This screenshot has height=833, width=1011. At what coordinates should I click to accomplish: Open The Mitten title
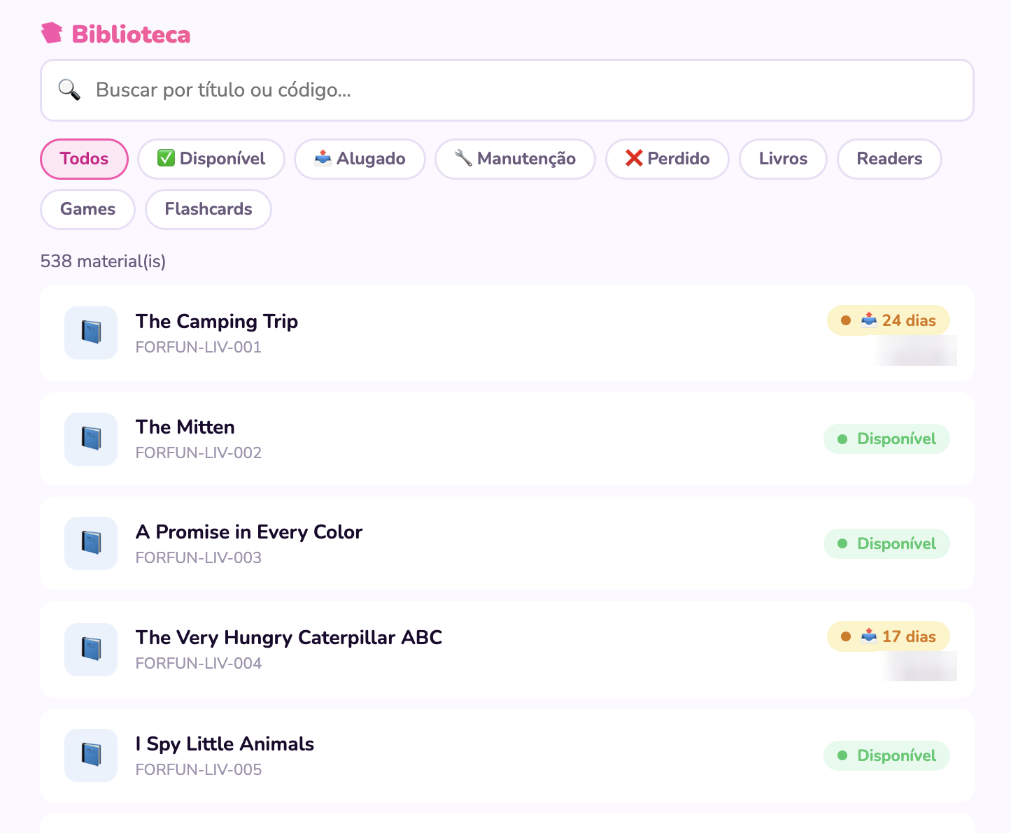coord(185,427)
